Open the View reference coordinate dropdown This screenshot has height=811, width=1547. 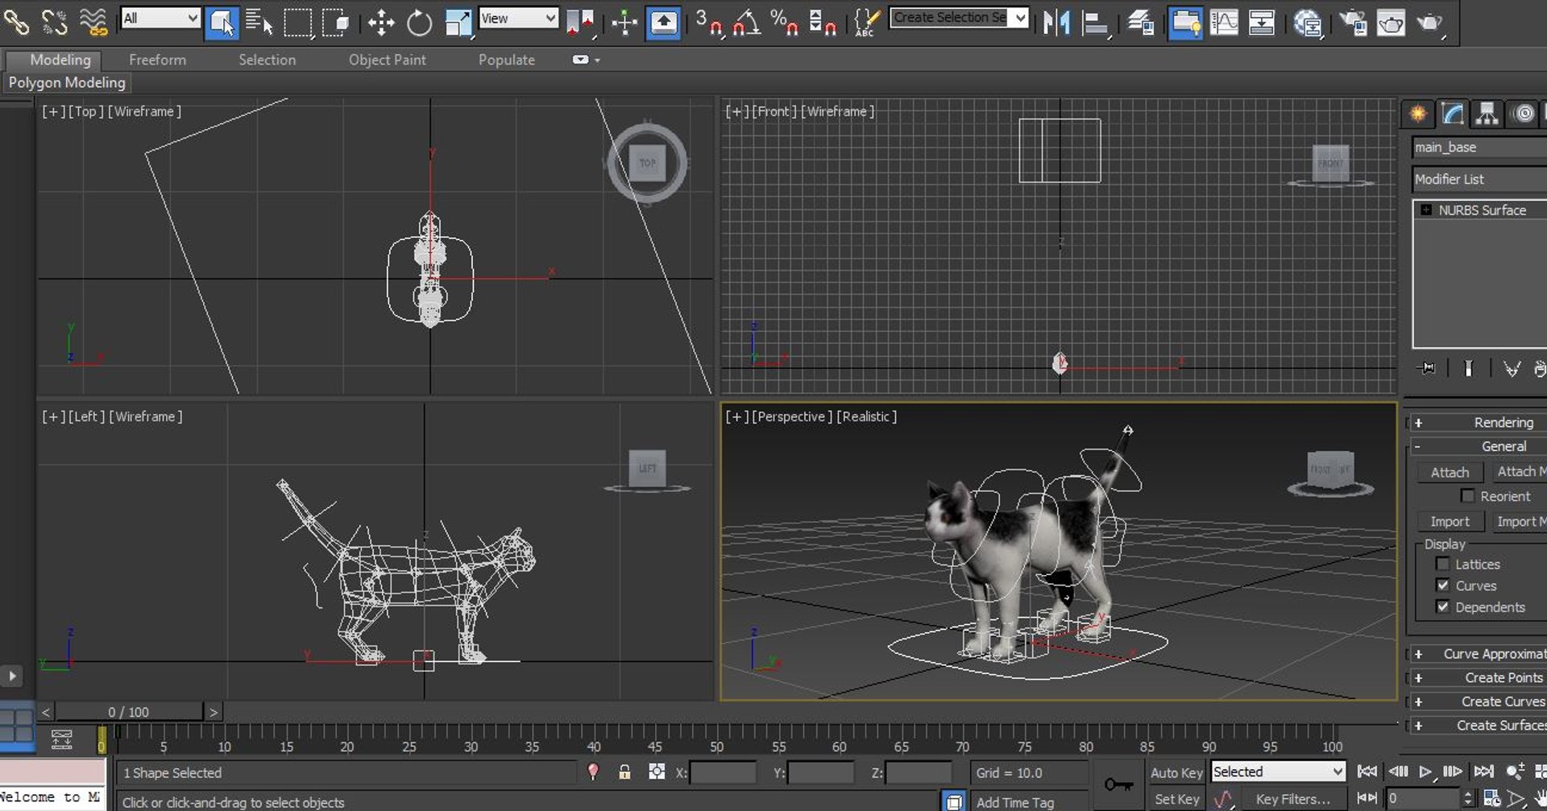pyautogui.click(x=518, y=18)
